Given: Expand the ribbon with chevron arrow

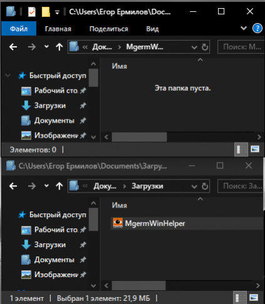Looking at the screenshot, I should point(244,28).
